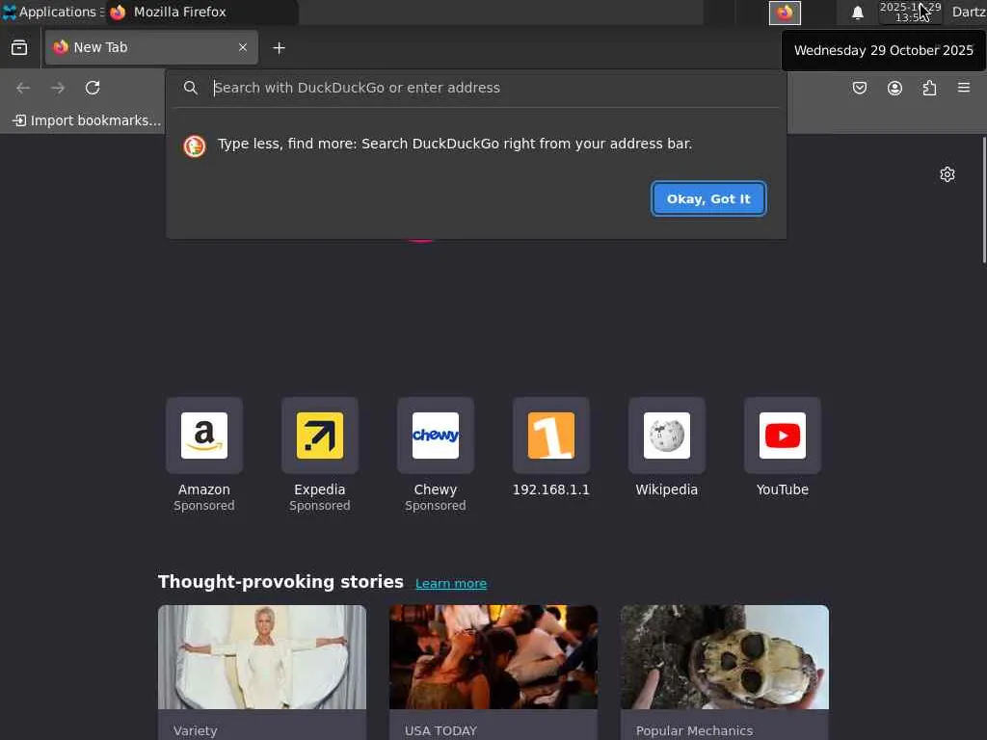
Task: Close the New Tab tab
Action: [x=243, y=47]
